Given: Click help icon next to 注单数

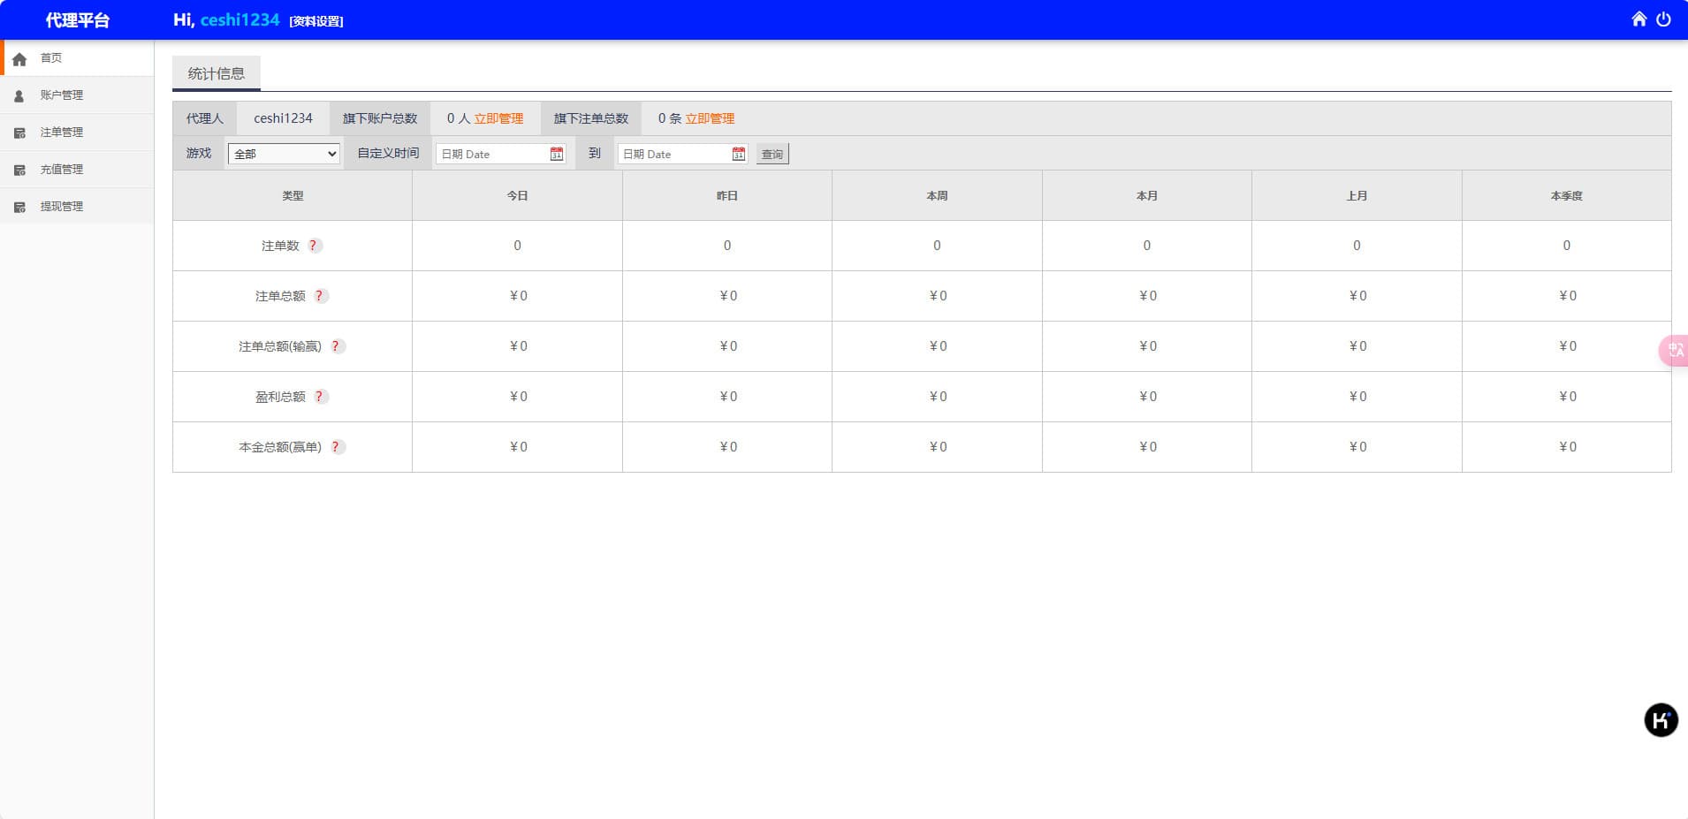Looking at the screenshot, I should click(x=314, y=246).
